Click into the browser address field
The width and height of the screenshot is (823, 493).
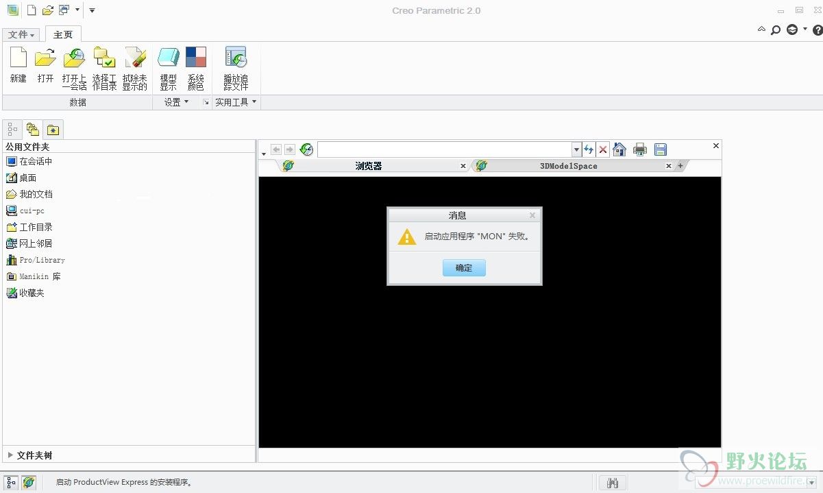click(445, 149)
